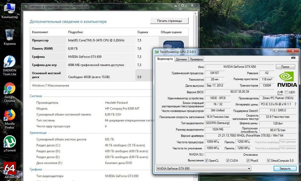301x181 pixels.
Task: Click the 931 ГБ total disk value
Action: (109, 139)
